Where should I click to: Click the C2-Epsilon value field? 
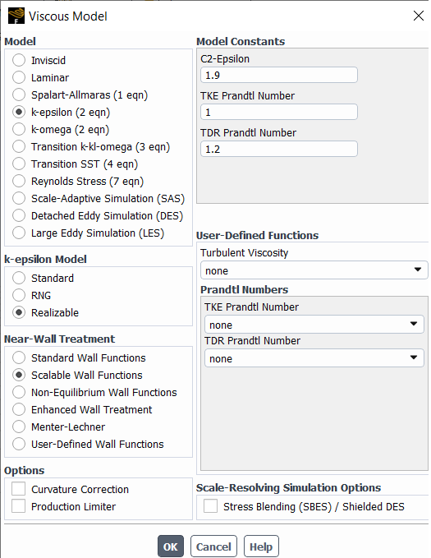279,75
